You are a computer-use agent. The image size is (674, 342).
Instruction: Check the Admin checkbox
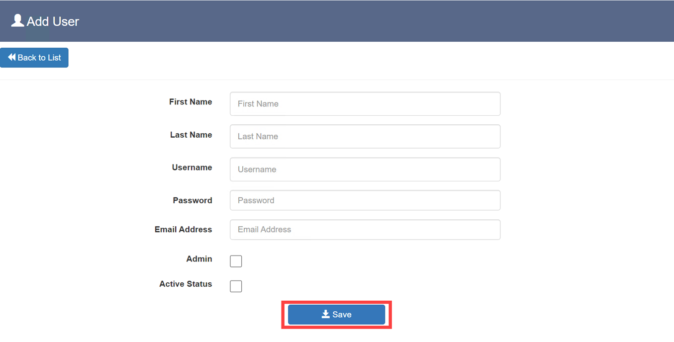(x=236, y=260)
